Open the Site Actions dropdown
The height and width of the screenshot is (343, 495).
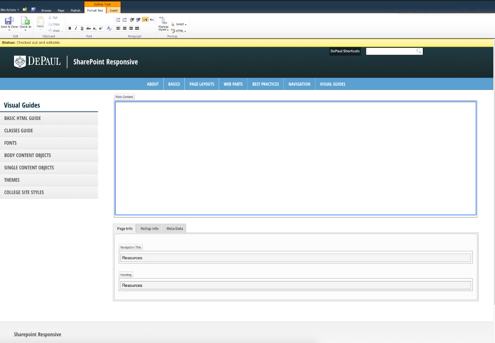point(9,9)
